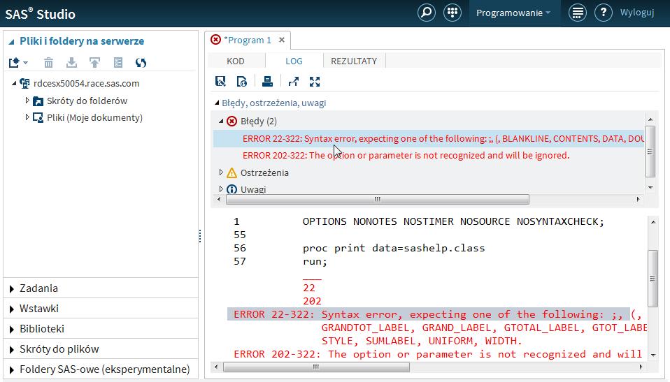This screenshot has height=382, width=670.
Task: Open the applications grid icon
Action: (x=452, y=13)
